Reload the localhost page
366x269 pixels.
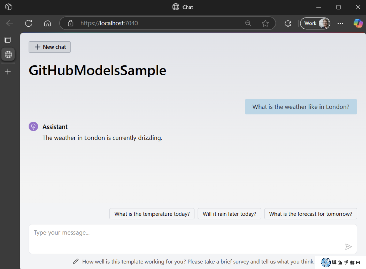pyautogui.click(x=29, y=23)
